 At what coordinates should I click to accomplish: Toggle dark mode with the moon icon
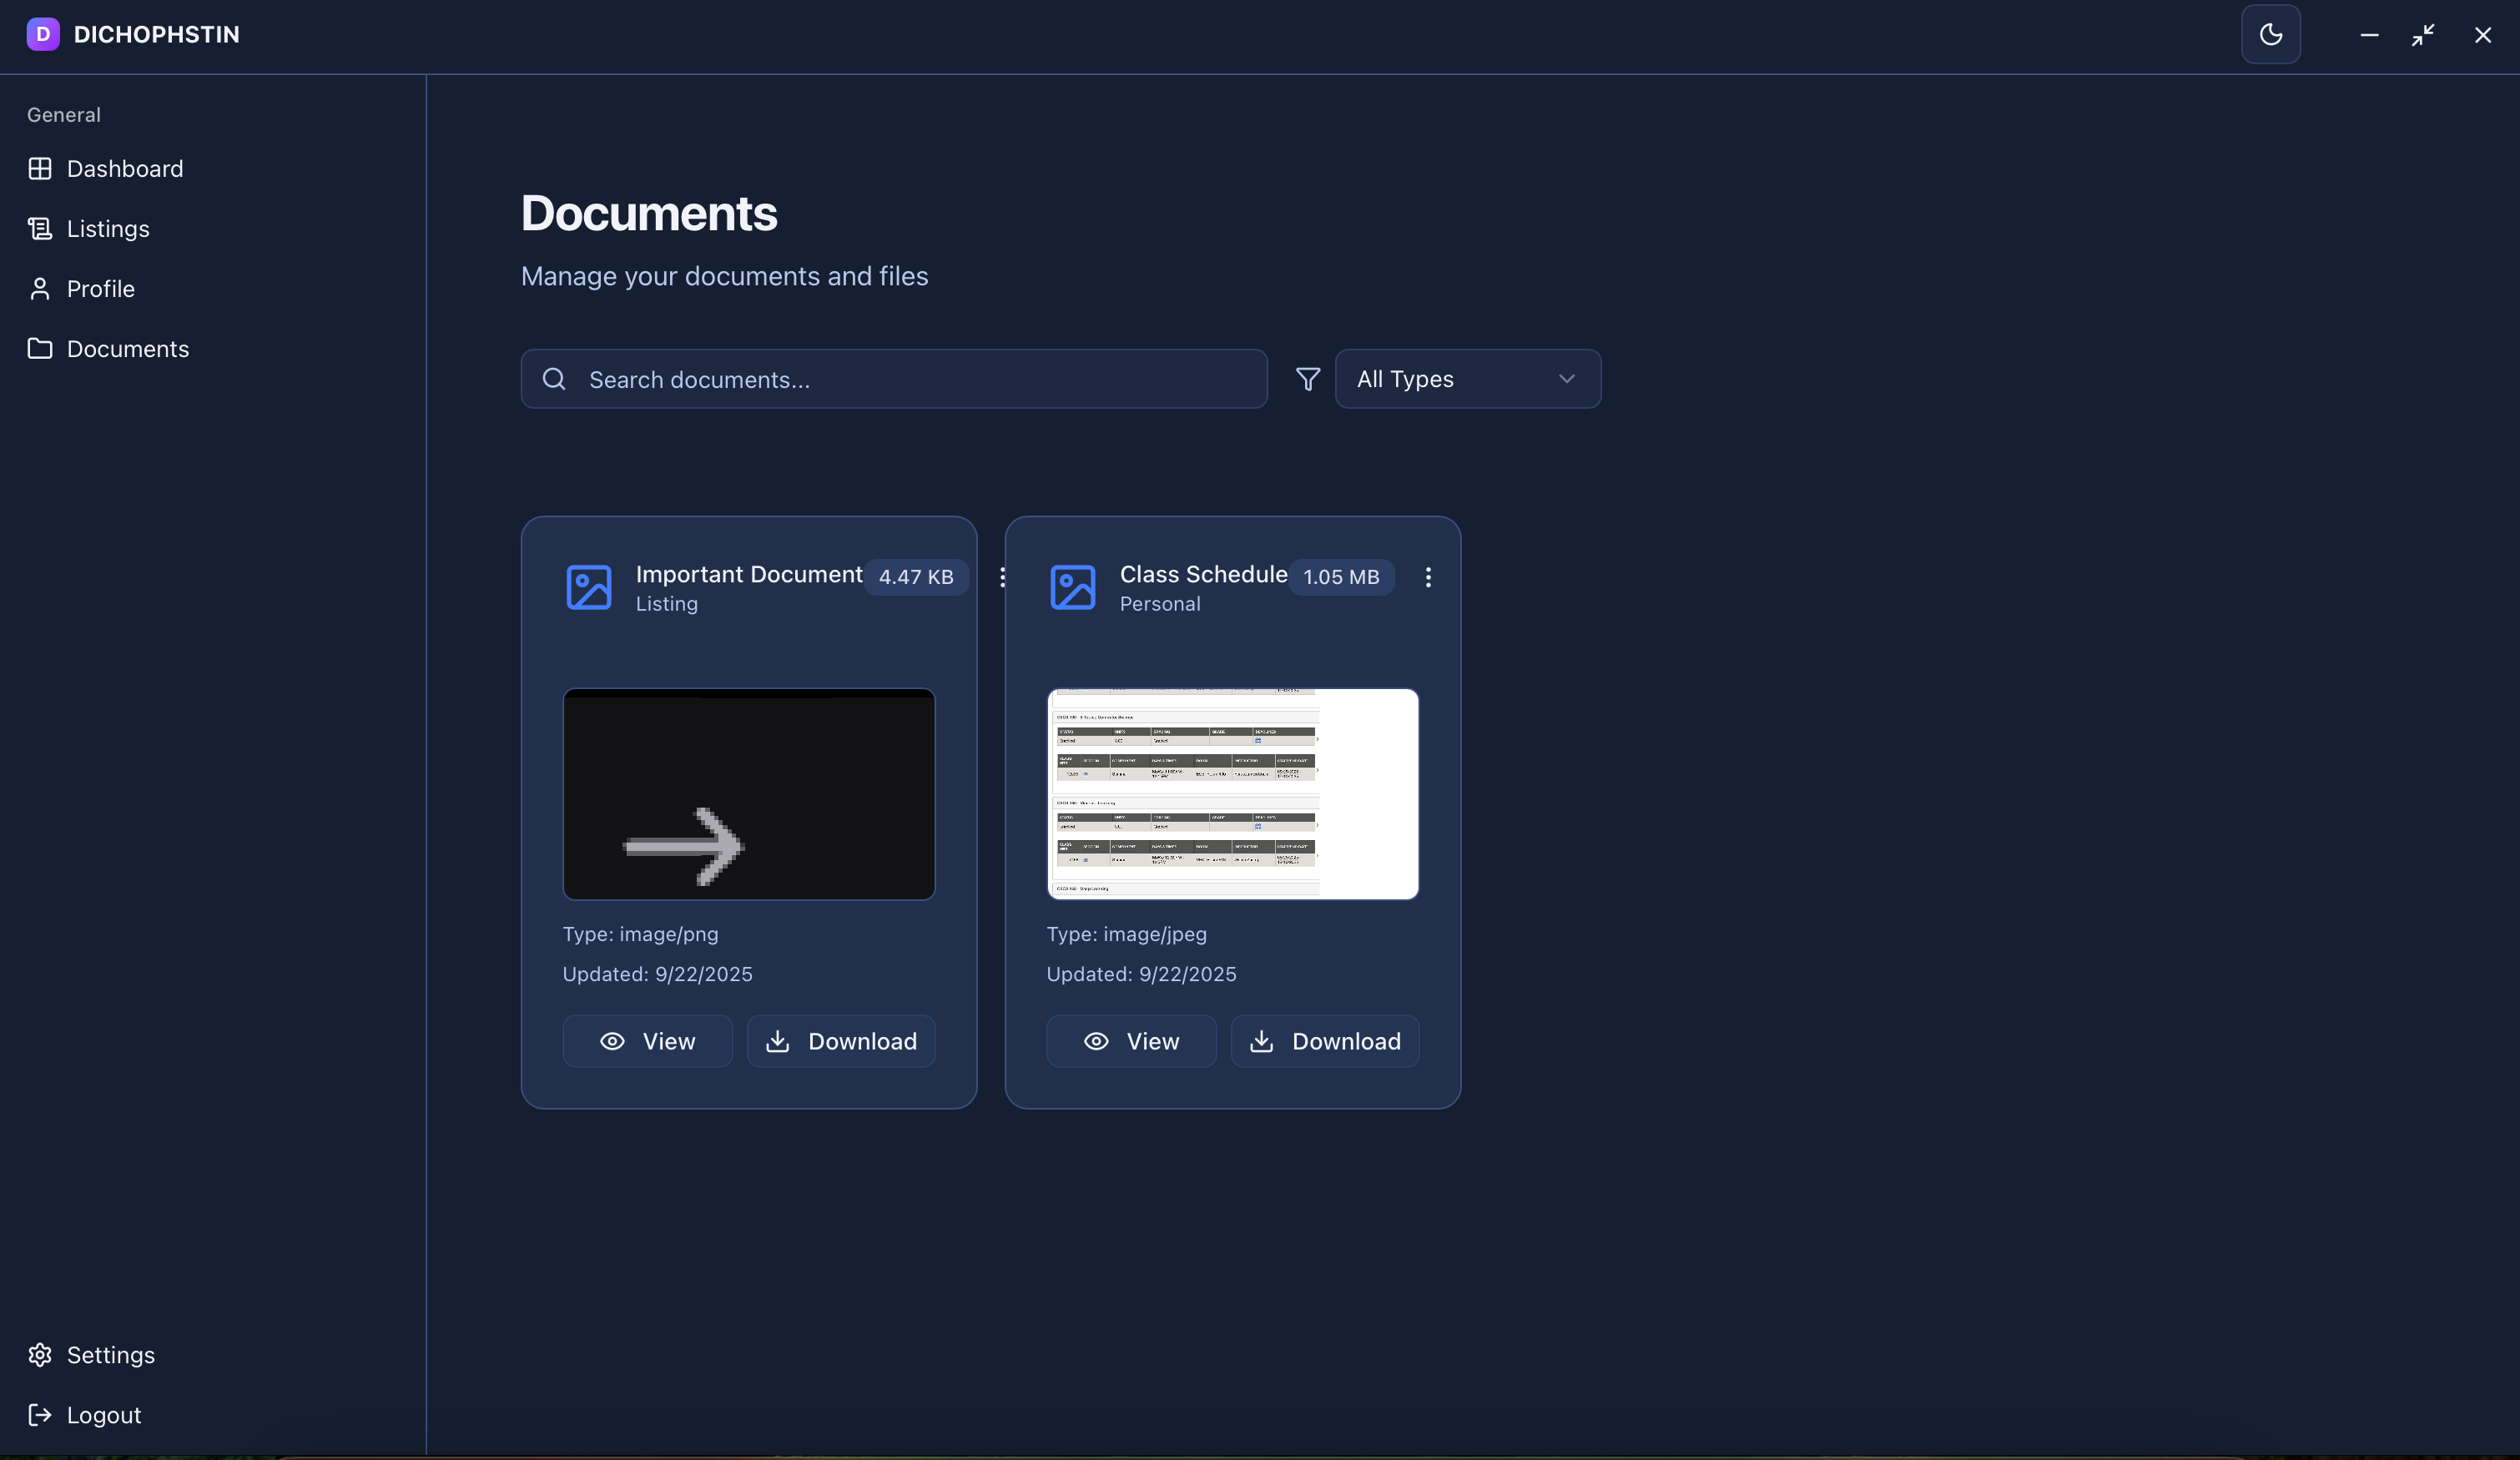[2270, 35]
